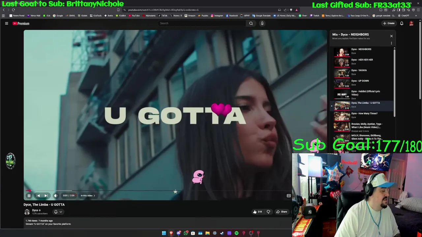This screenshot has height=237, width=422.
Task: Open the Brave Shields icon
Action: click(x=291, y=10)
